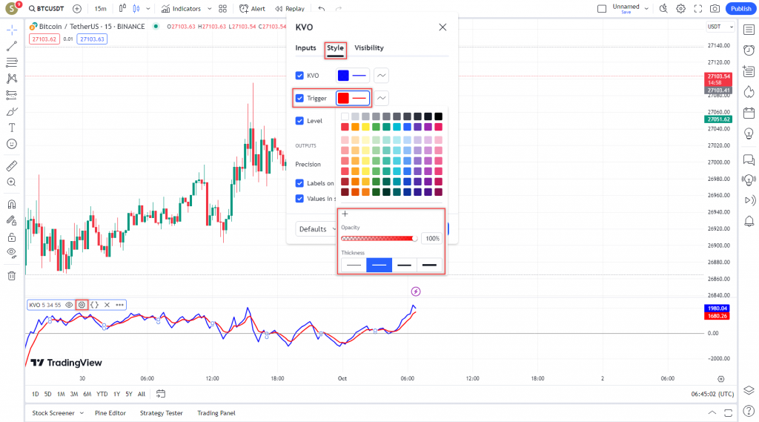Switch to the Style tab

335,48
